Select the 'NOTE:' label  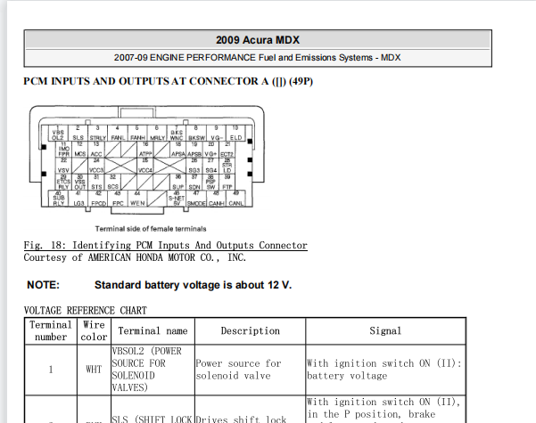click(x=43, y=285)
